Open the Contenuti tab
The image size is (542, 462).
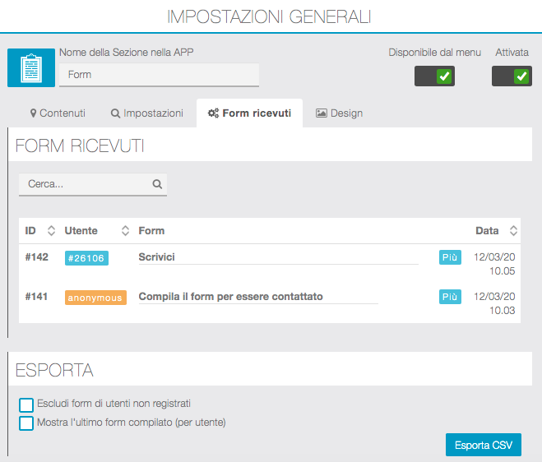[x=58, y=113]
